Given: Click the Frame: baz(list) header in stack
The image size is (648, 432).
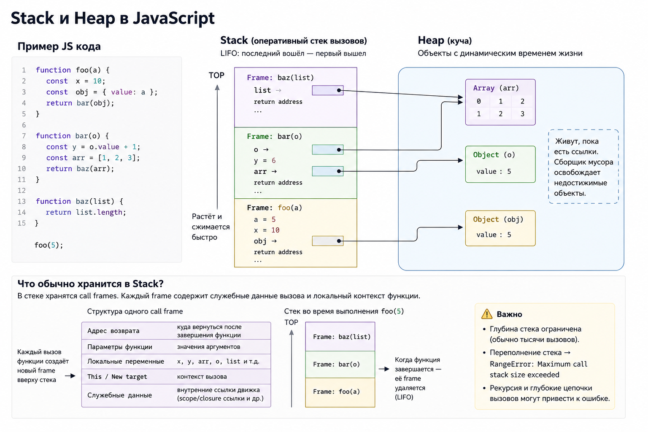Looking at the screenshot, I should [x=280, y=78].
